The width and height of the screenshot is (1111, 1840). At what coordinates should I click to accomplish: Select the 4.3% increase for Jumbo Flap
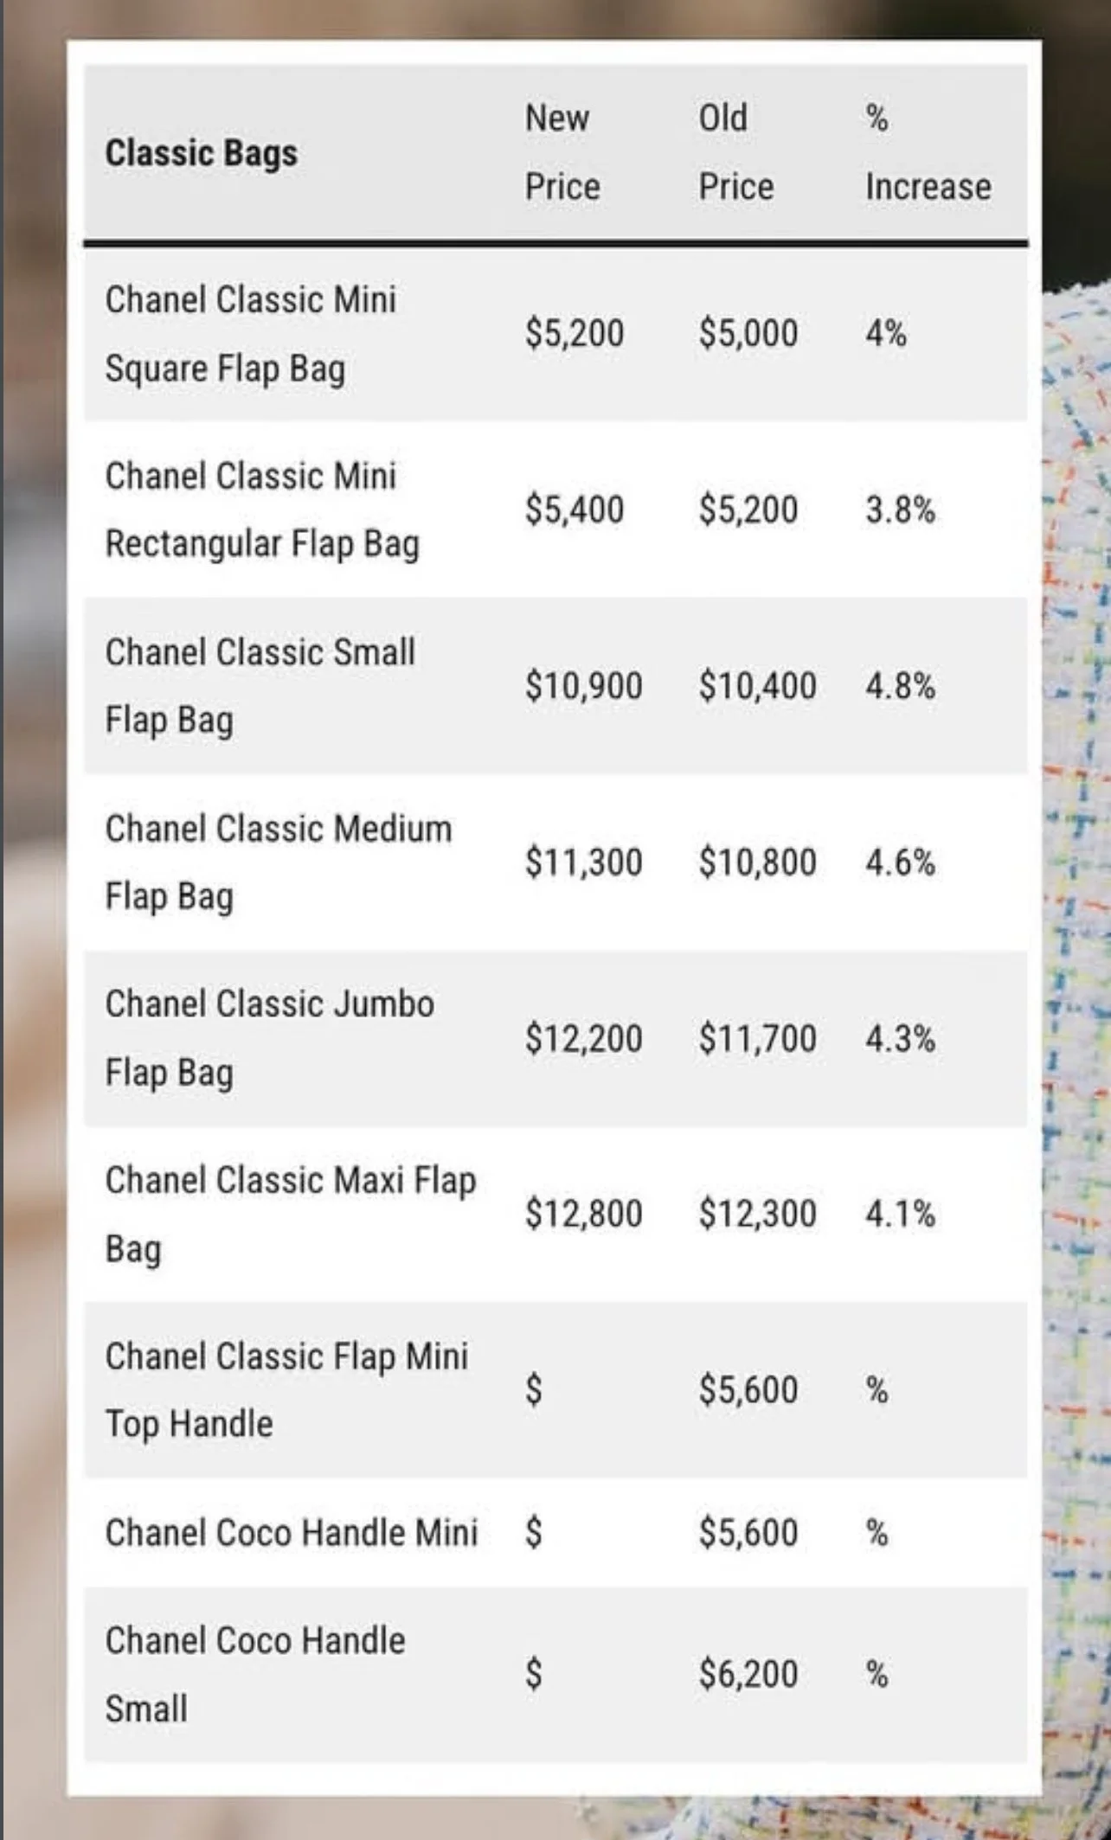[x=901, y=1038]
